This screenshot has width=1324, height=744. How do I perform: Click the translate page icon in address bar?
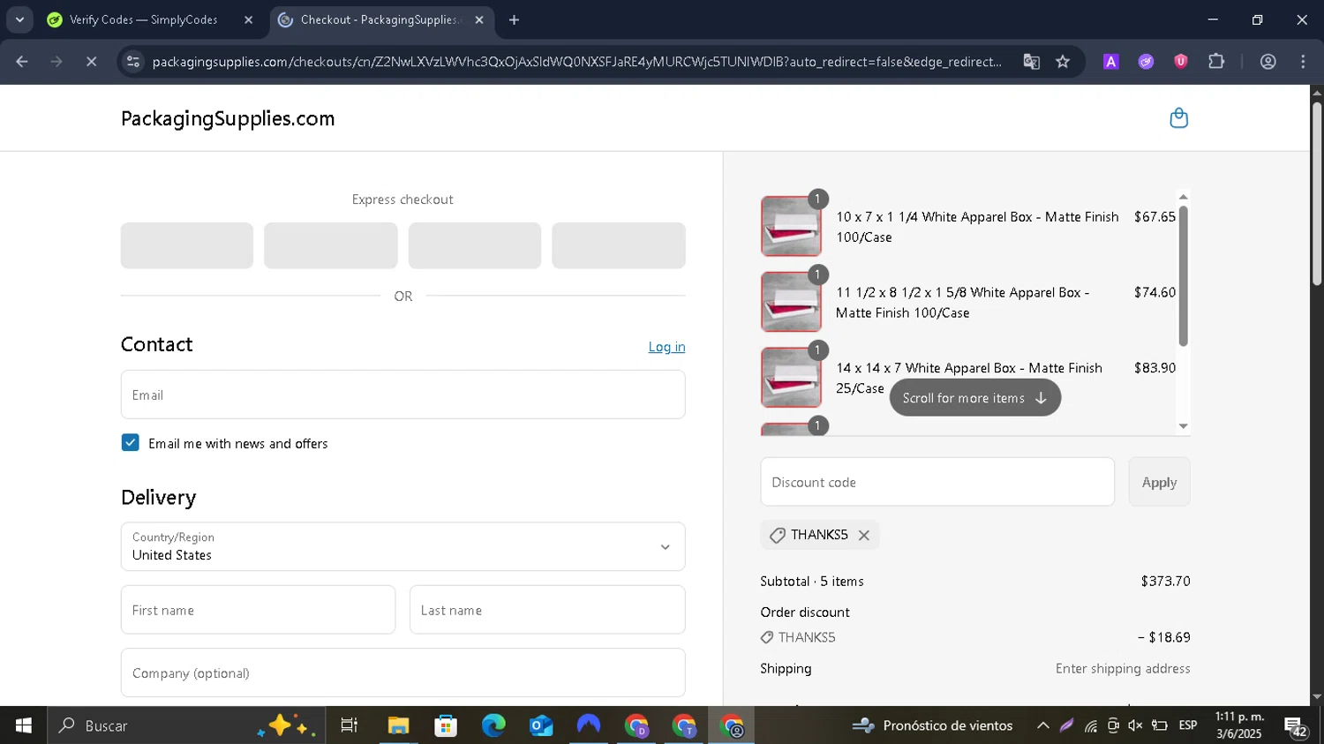pyautogui.click(x=1031, y=62)
